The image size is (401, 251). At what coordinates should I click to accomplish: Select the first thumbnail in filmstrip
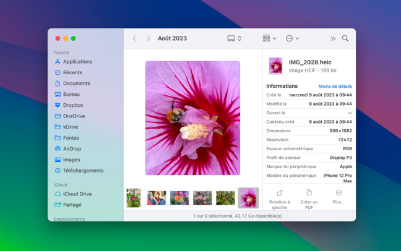tap(134, 198)
